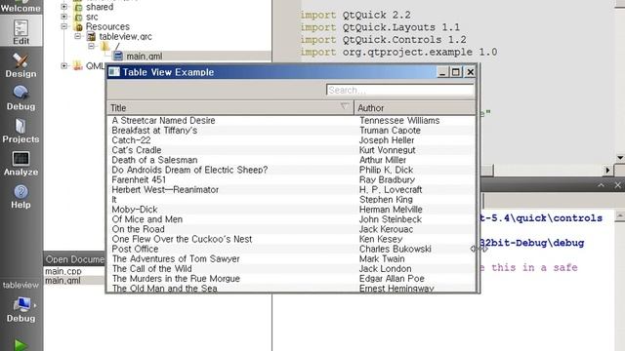Select row 'Farenheit 451'
This screenshot has width=625, height=351.
tap(291, 179)
